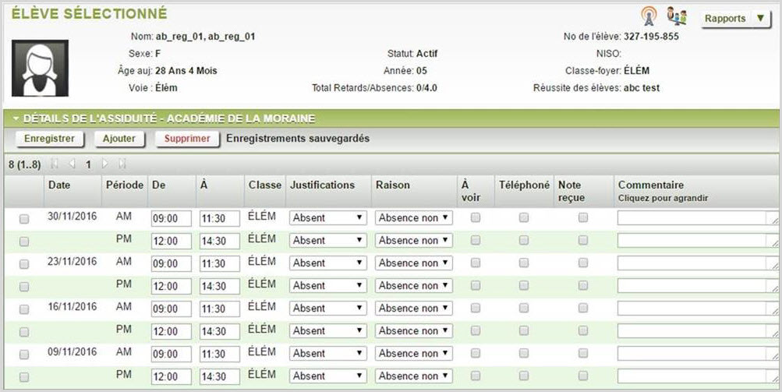Open Justifications dropdown for 30/11/2016 AM
This screenshot has width=782, height=392.
327,218
